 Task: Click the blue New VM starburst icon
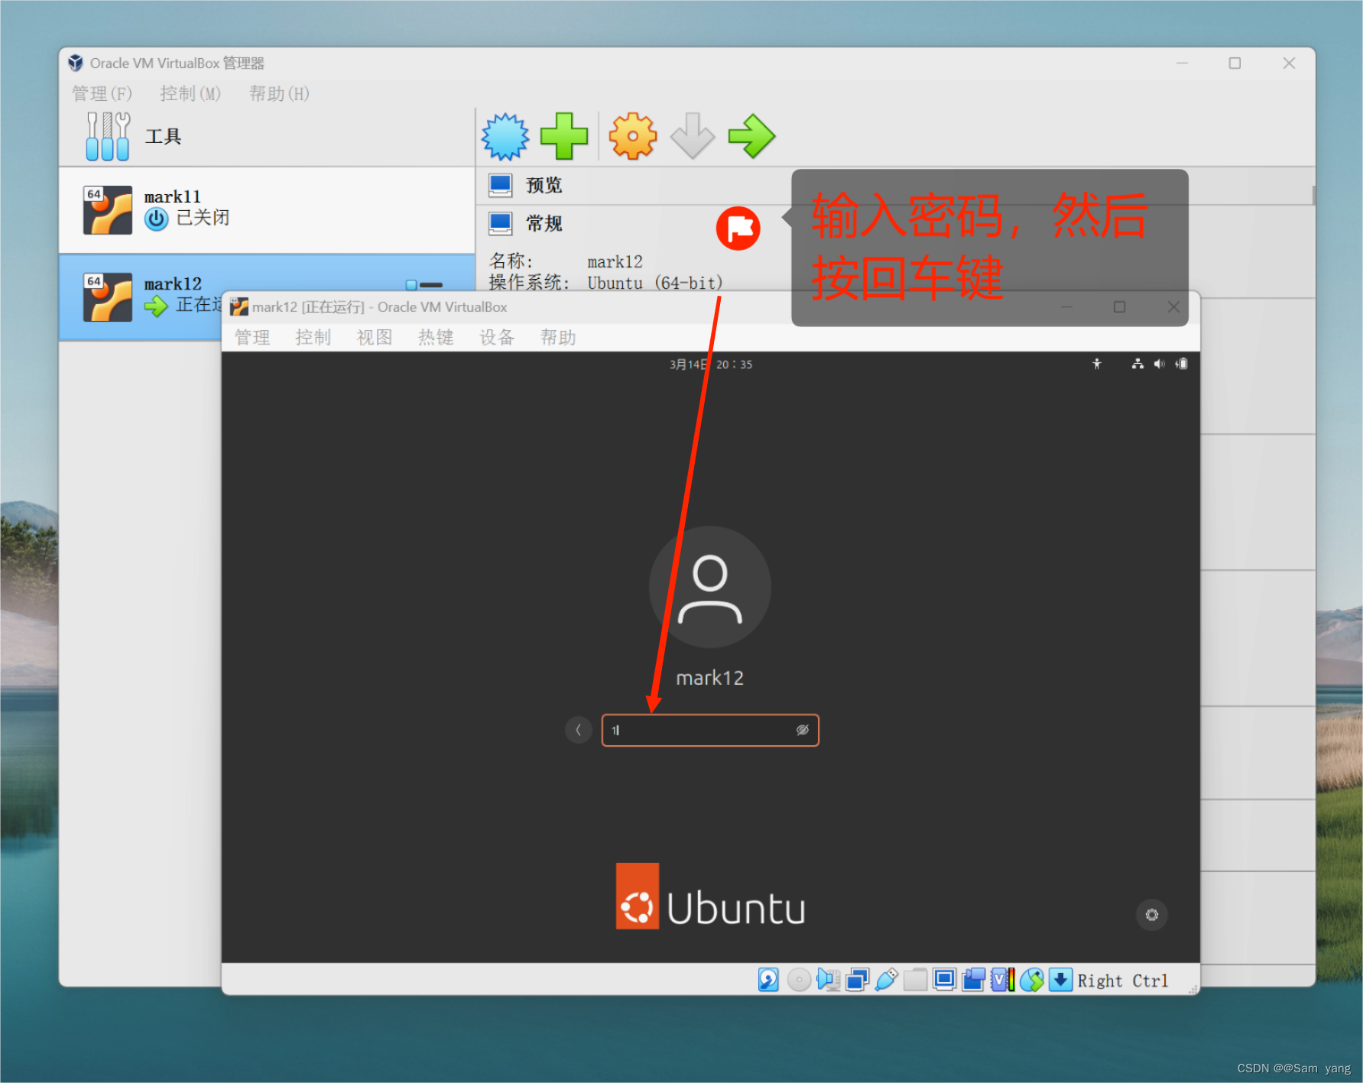click(x=505, y=137)
